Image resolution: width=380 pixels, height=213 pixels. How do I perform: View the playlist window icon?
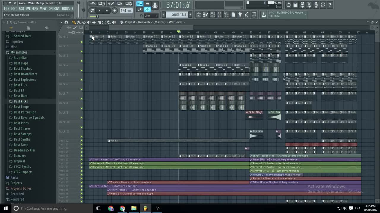point(199,14)
